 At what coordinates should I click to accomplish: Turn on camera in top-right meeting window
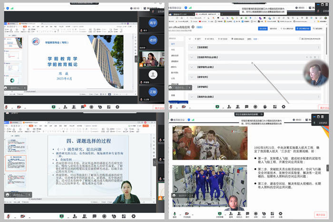click(x=184, y=107)
